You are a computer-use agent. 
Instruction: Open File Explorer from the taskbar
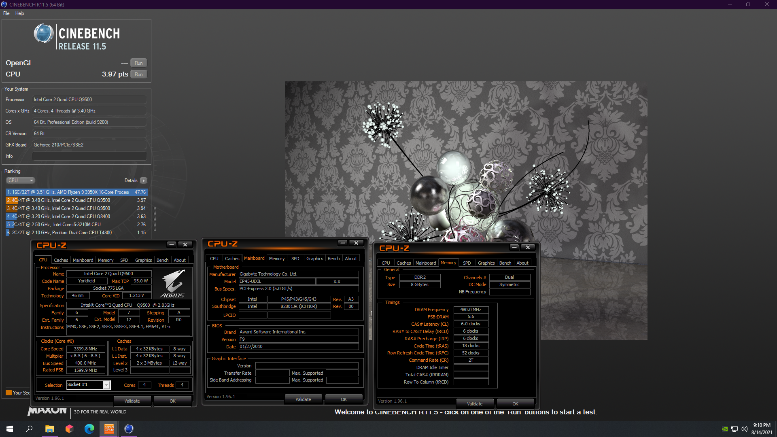tap(49, 429)
